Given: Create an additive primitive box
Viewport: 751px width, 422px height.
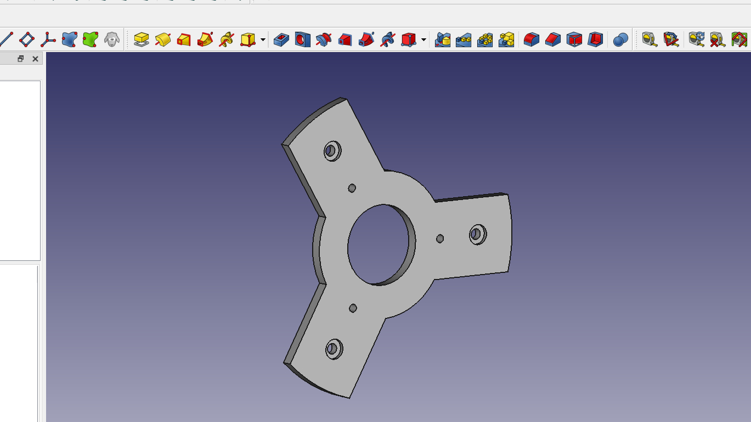Looking at the screenshot, I should (x=248, y=39).
